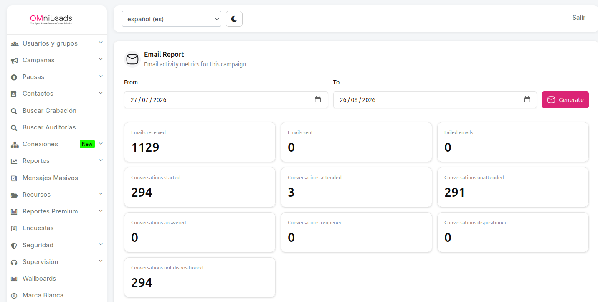
Task: Click the Reportes chart icon
Action: point(14,161)
